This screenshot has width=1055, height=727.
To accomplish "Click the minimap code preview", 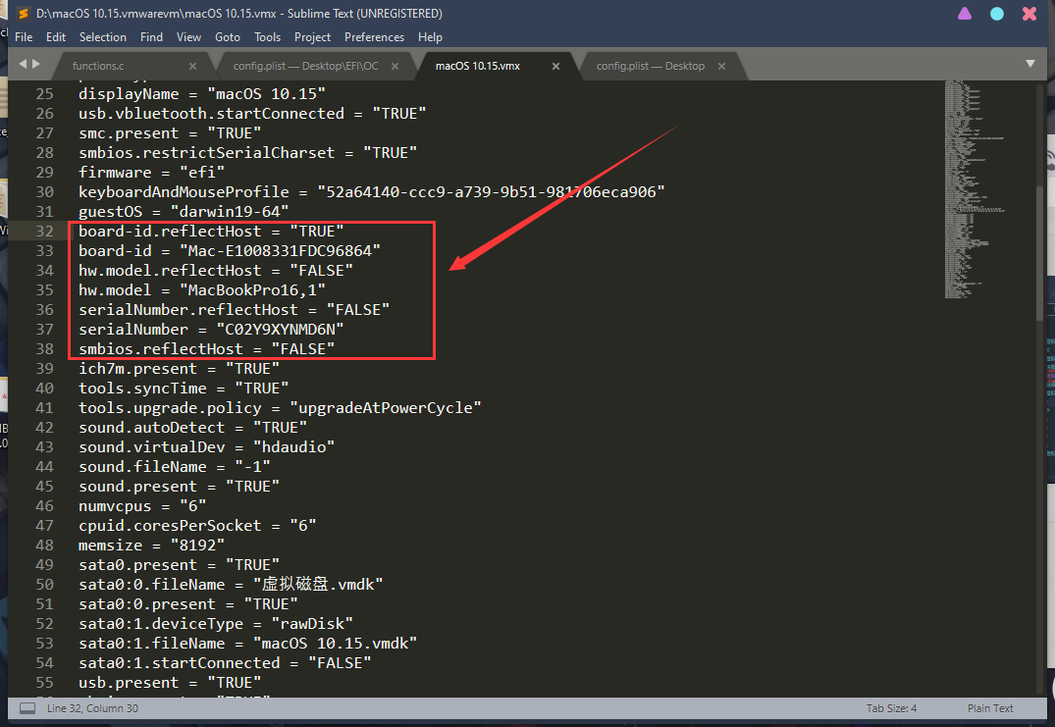I will coord(974,189).
